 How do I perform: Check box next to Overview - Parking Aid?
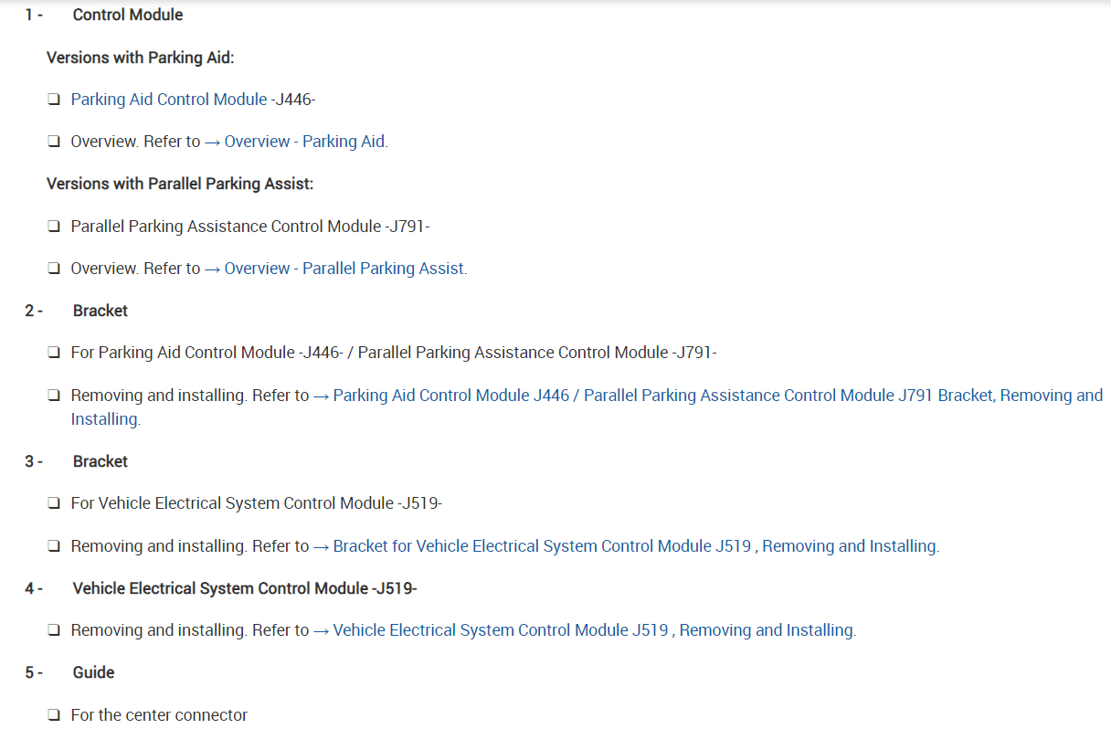click(54, 142)
